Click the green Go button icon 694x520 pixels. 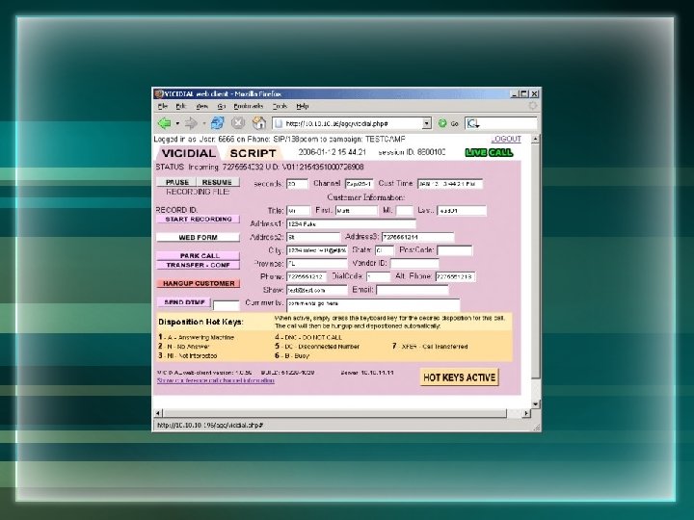(442, 123)
